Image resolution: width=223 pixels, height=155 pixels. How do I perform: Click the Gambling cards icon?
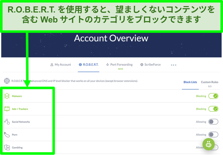(x=7, y=147)
